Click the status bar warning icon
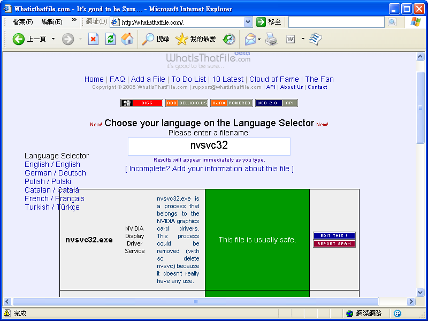Screen dimensions: 428x321 point(7,314)
